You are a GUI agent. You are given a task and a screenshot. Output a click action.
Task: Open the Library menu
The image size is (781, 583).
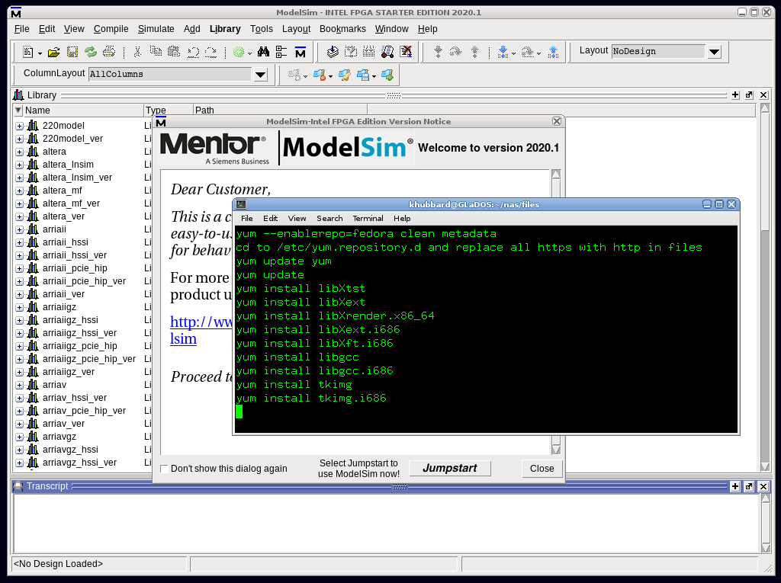(225, 29)
